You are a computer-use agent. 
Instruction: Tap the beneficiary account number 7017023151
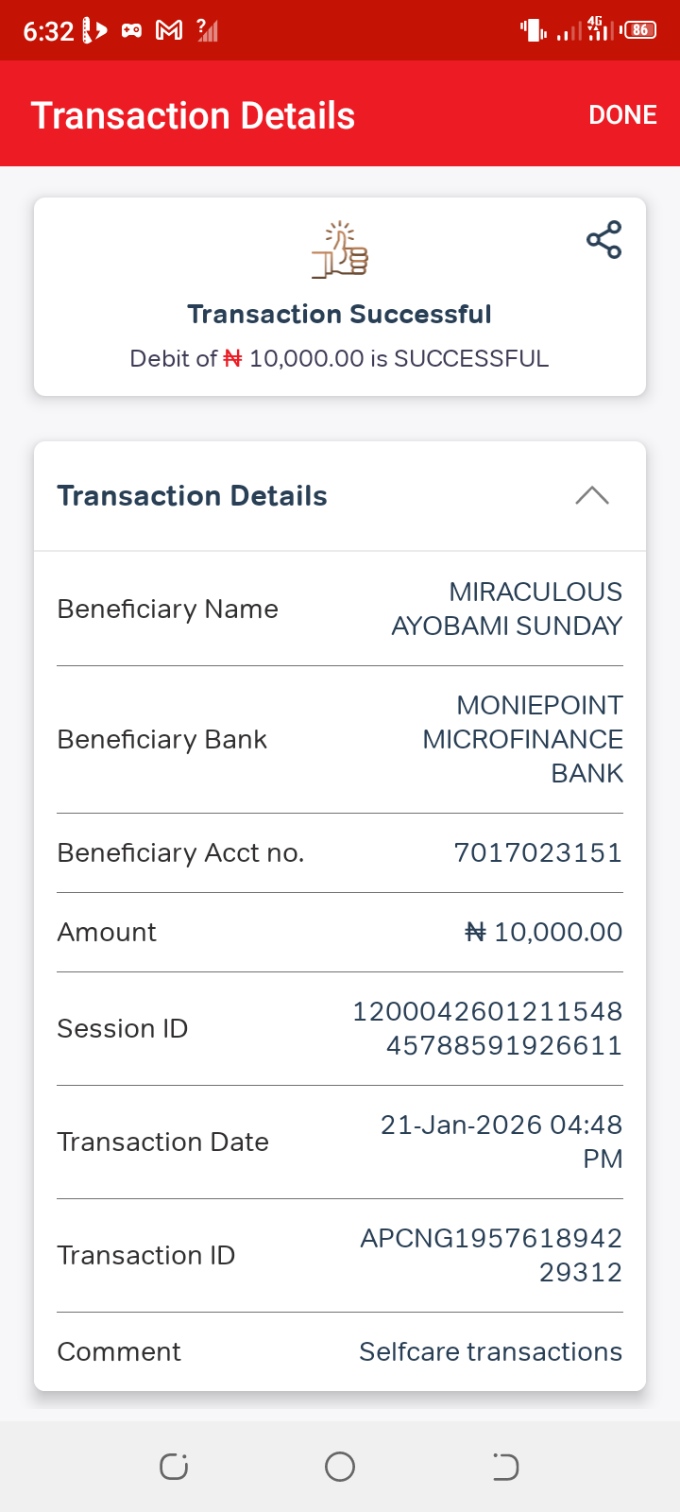click(537, 852)
